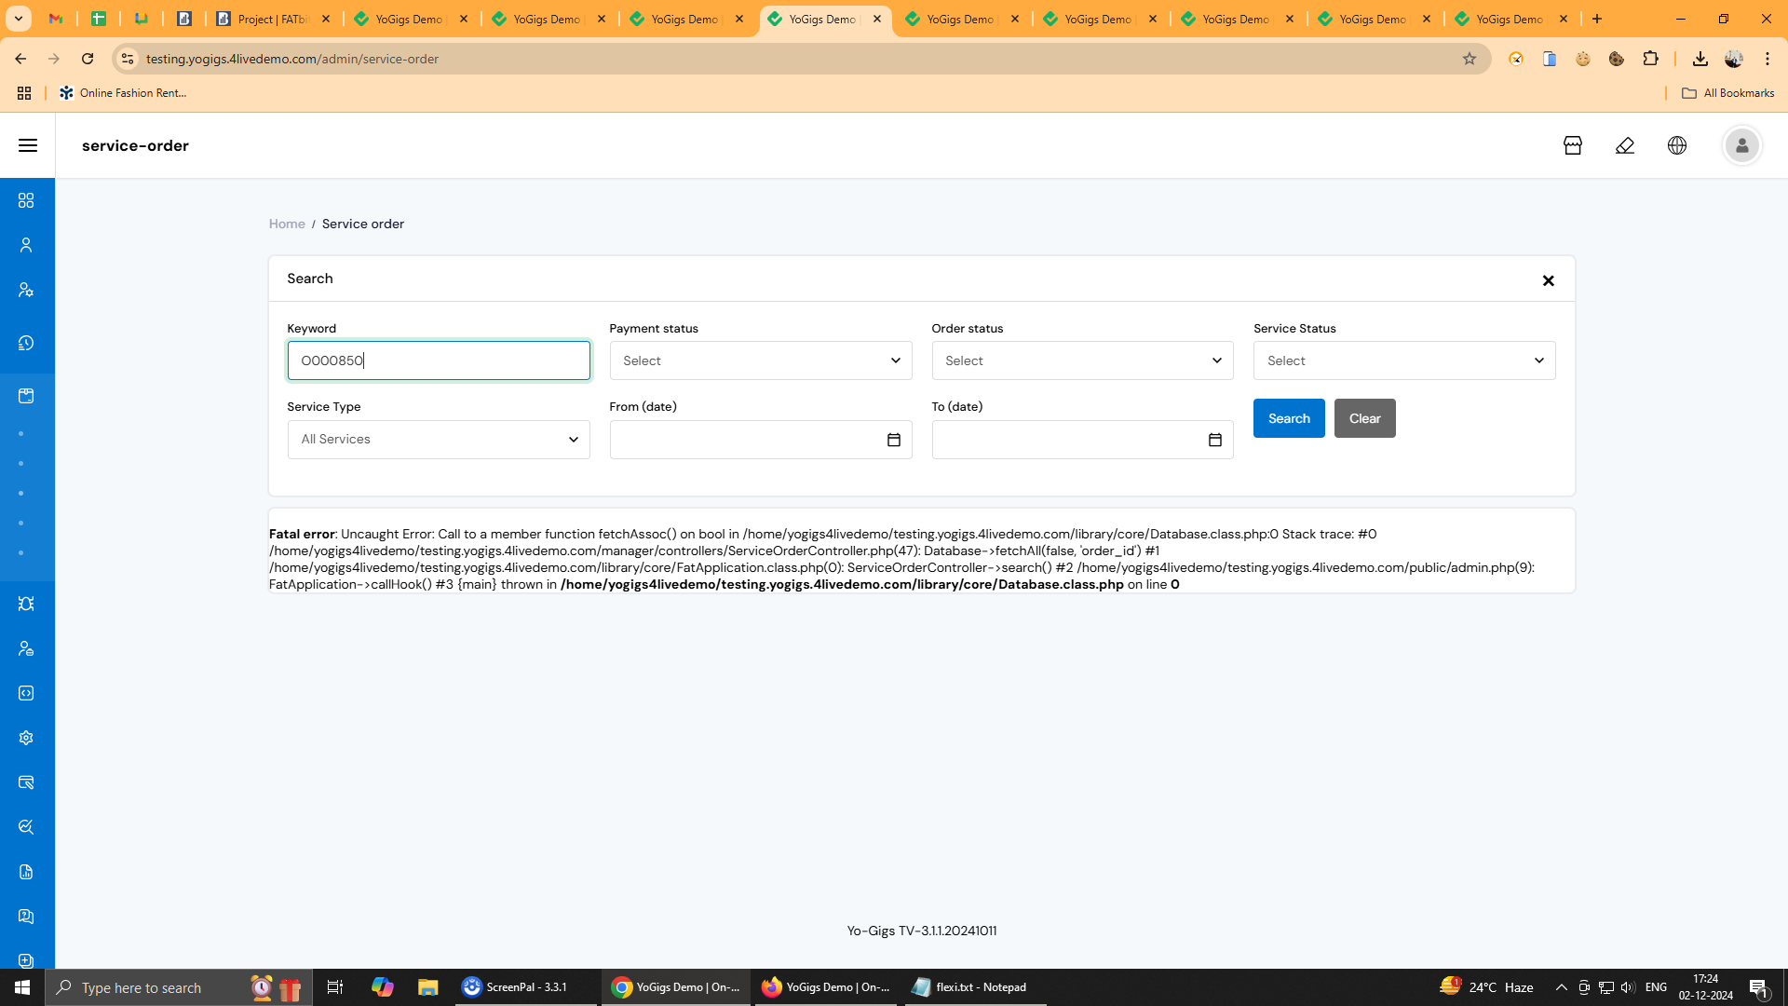Screen dimensions: 1788x1006
Task: Open the Service Status dropdown
Action: tap(1403, 360)
